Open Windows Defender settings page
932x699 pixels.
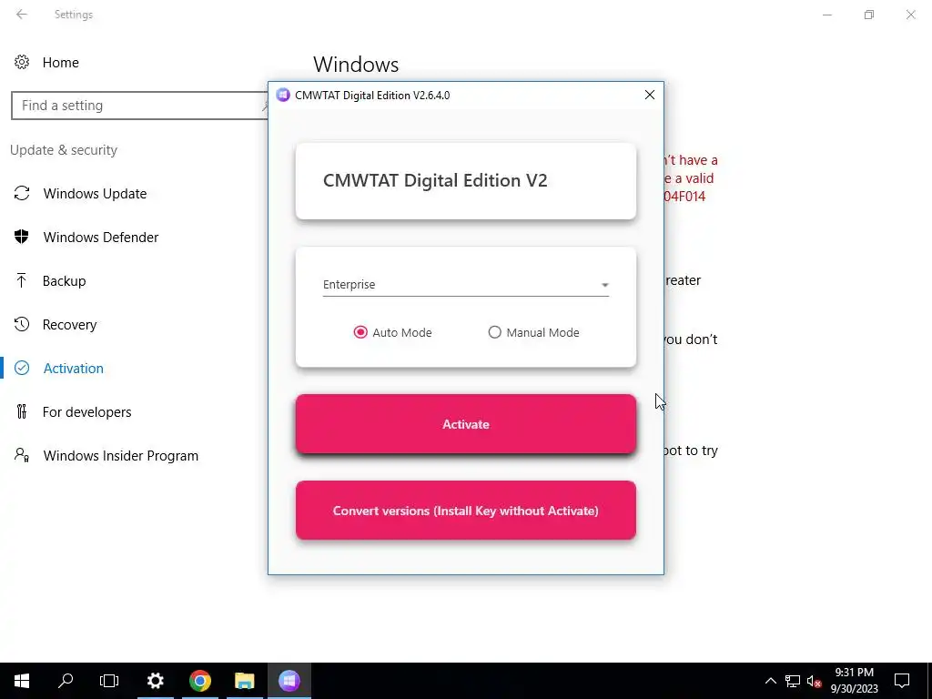point(100,238)
